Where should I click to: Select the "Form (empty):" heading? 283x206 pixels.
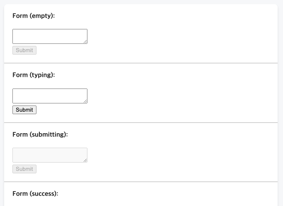34,16
